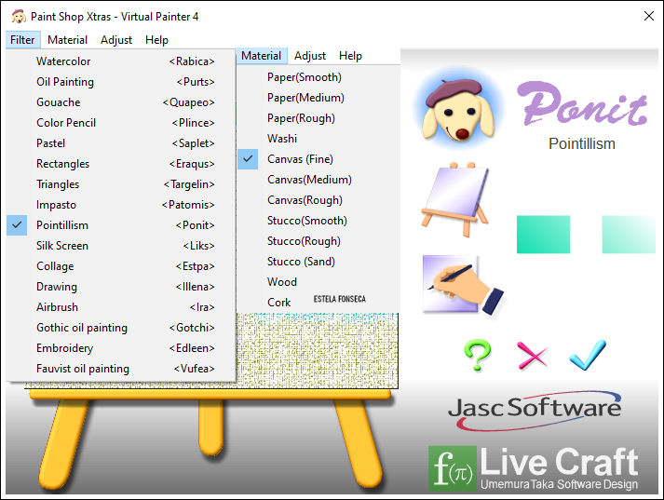Select the Pastel <Saplet> filter
The width and height of the screenshot is (664, 500).
pos(121,143)
